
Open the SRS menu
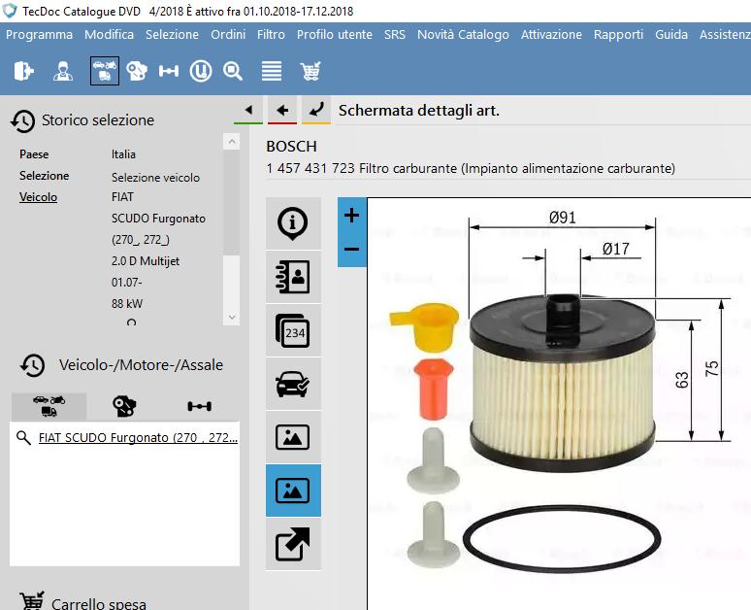395,35
